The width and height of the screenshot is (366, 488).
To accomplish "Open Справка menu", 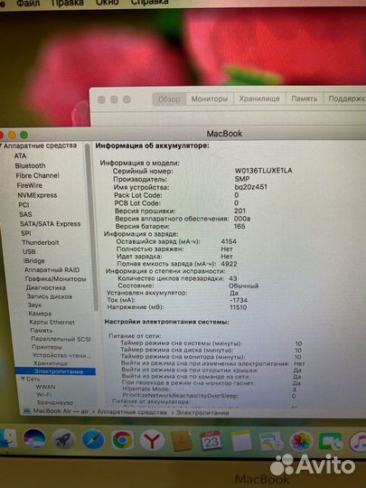I will (x=150, y=3).
